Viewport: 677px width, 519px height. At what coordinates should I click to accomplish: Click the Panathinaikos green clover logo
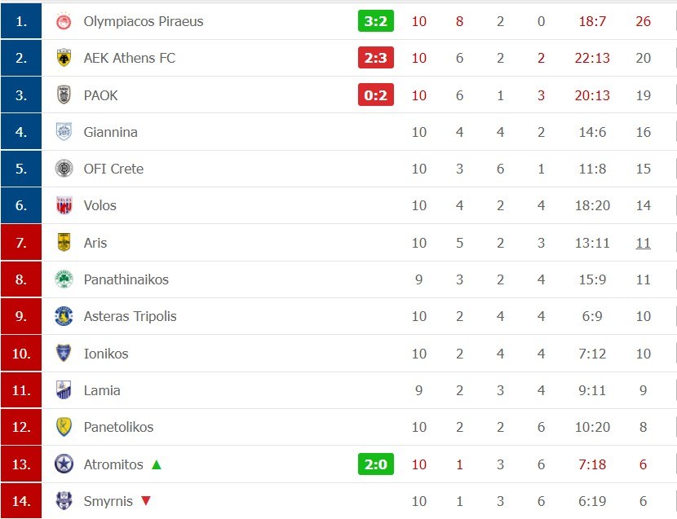pos(64,279)
